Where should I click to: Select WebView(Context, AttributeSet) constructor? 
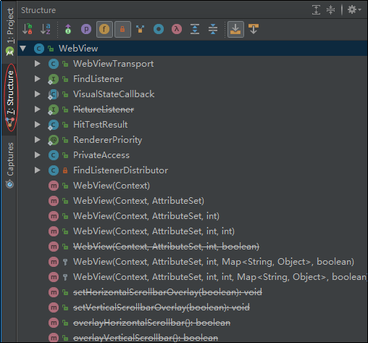pos(138,201)
